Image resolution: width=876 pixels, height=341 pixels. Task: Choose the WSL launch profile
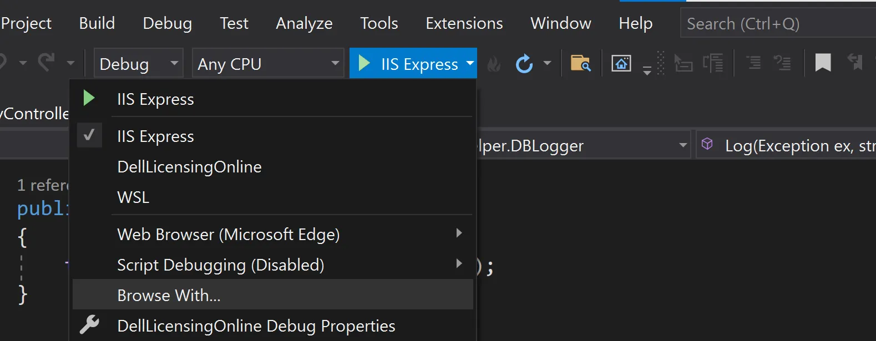[x=133, y=197]
